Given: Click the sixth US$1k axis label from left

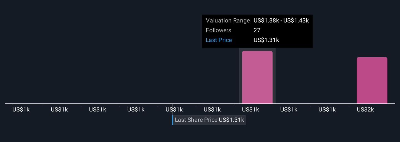Looking at the screenshot, I should pyautogui.click(x=212, y=109).
